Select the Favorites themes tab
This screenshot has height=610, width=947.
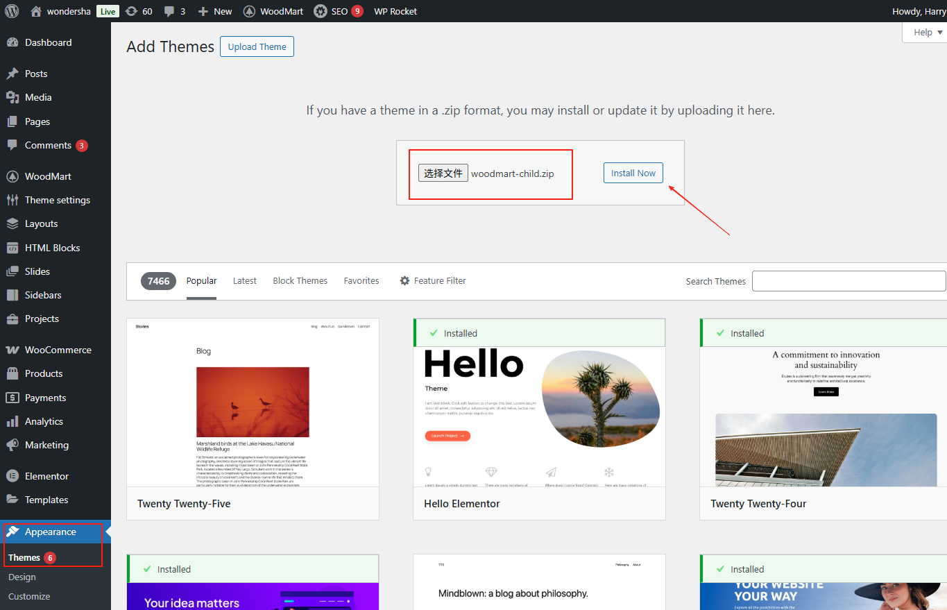pos(361,281)
